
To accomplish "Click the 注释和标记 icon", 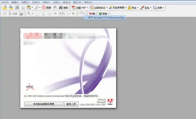I will (91, 8).
